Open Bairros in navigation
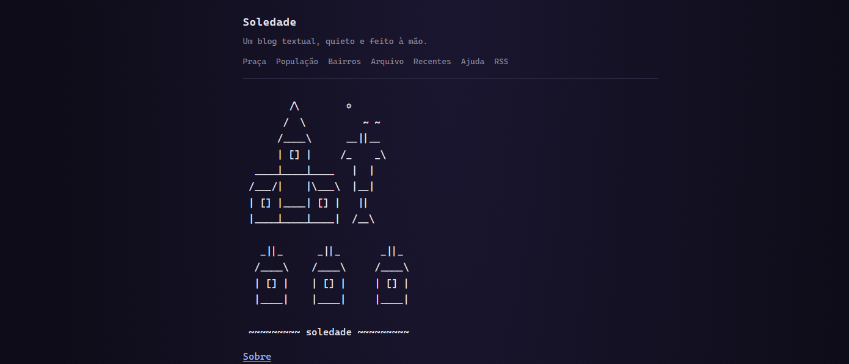Image resolution: width=849 pixels, height=364 pixels. point(344,62)
